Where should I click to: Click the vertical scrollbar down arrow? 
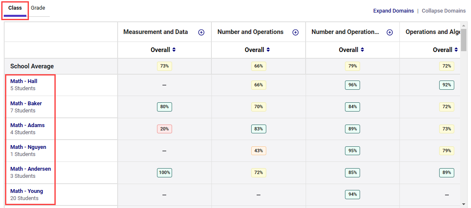[x=463, y=203]
